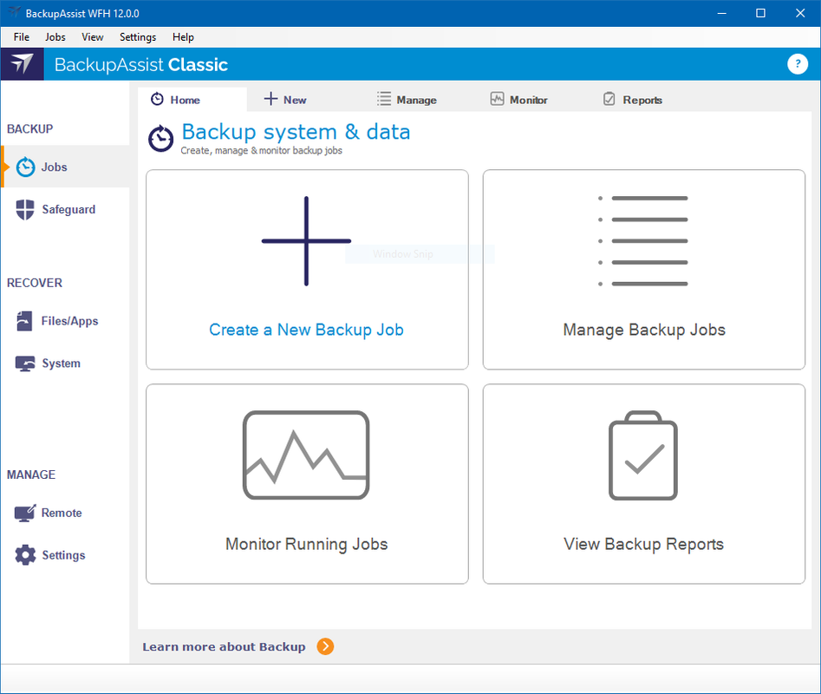This screenshot has width=821, height=694.
Task: Select Safeguard label in sidebar
Action: 68,210
